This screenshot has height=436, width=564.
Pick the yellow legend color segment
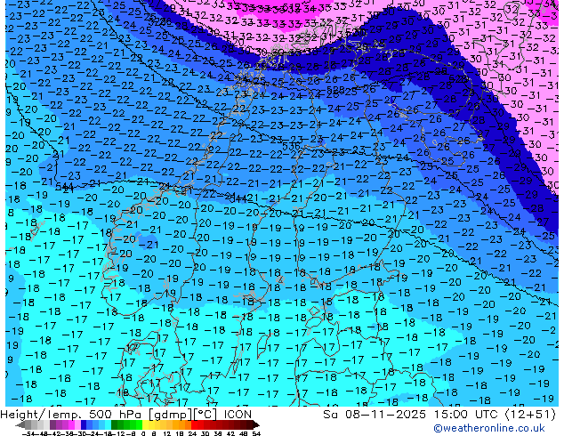[x=145, y=424]
